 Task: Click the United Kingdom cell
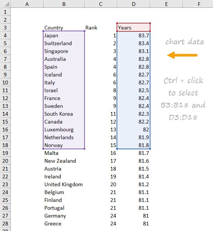[x=64, y=184]
